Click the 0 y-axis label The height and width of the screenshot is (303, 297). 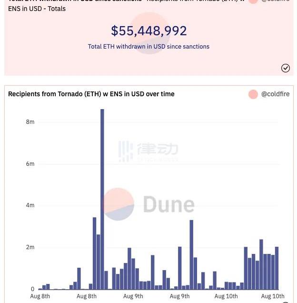(x=32, y=289)
